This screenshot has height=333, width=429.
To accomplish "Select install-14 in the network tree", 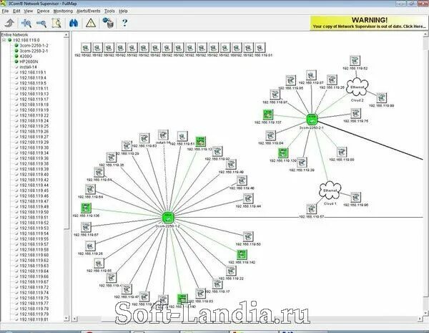I will pyautogui.click(x=28, y=67).
